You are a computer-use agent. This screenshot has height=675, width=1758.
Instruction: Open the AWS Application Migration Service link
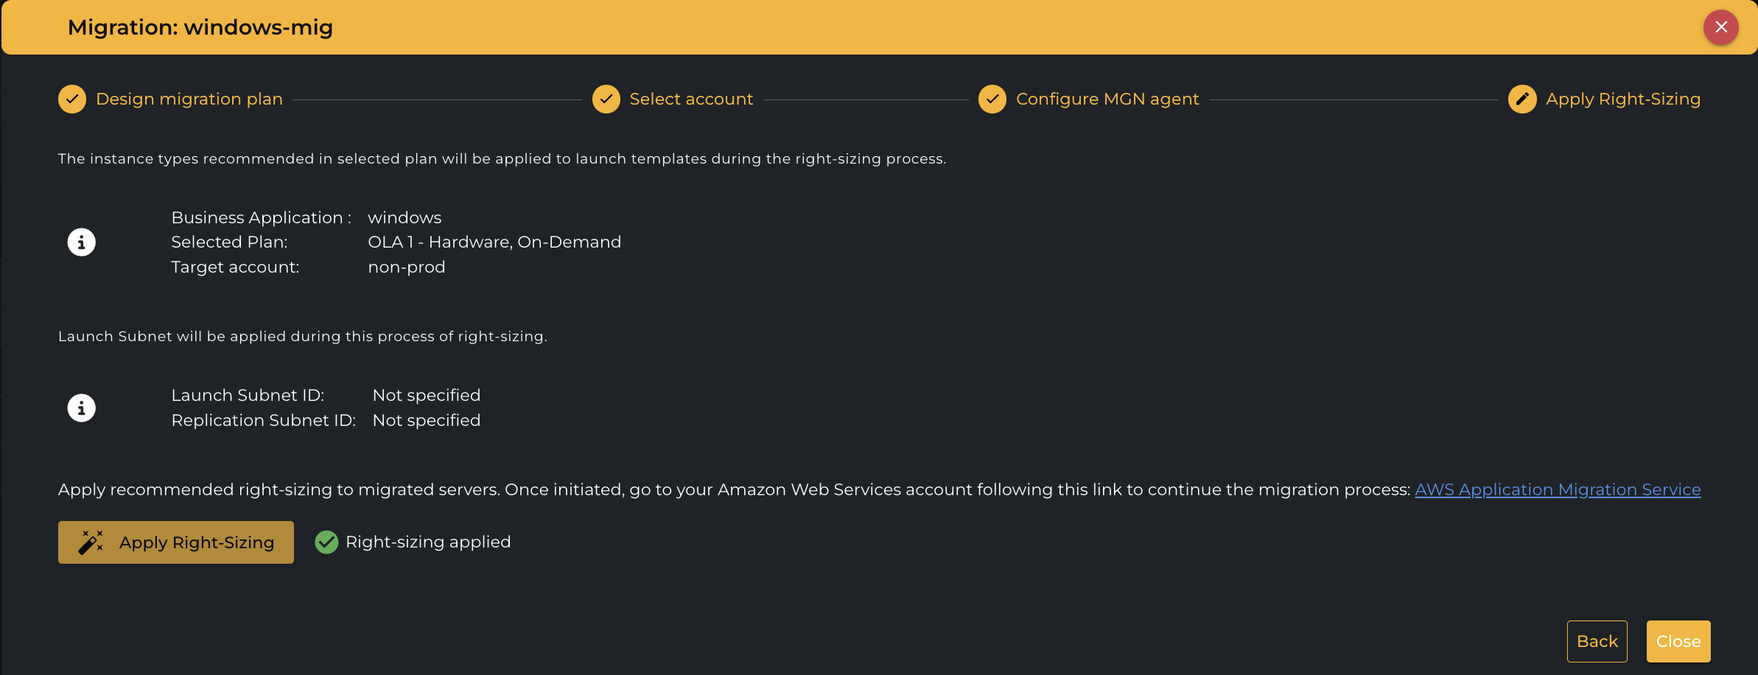tap(1558, 489)
